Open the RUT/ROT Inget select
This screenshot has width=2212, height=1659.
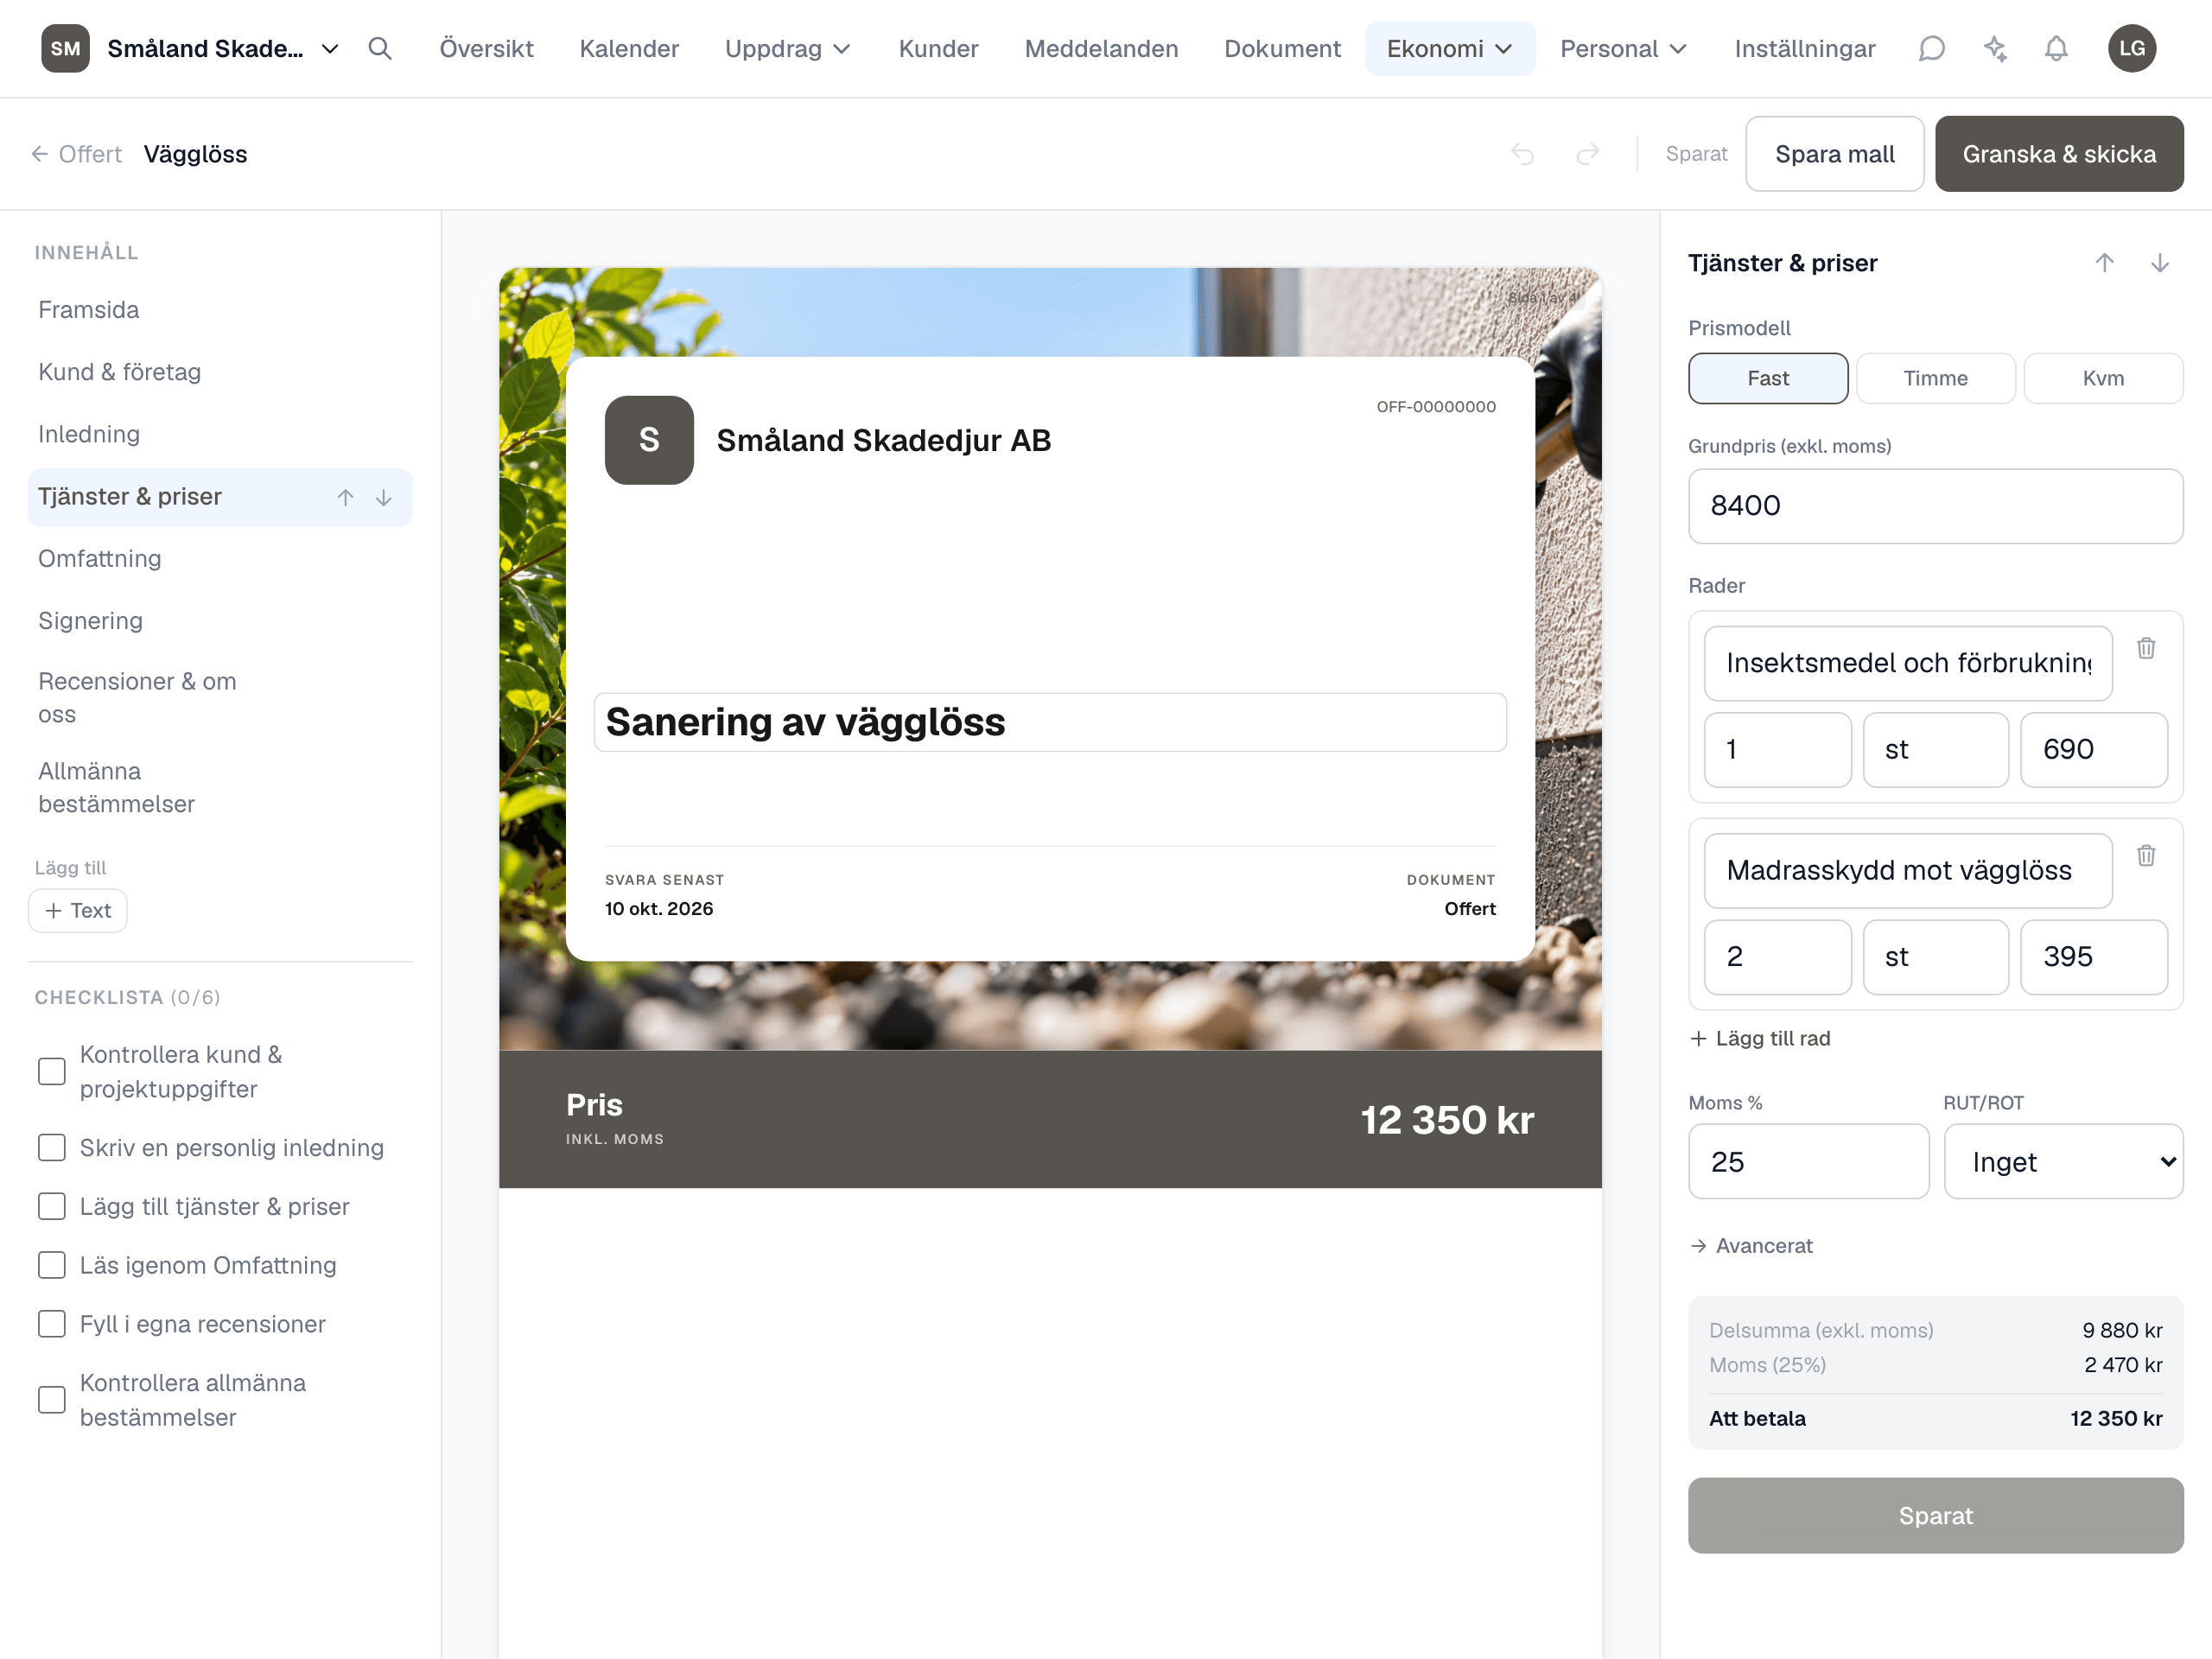pos(2063,1161)
